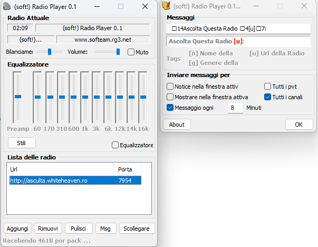Click the Rimuovi button
Viewport: 318px width, 247px height.
(x=48, y=229)
